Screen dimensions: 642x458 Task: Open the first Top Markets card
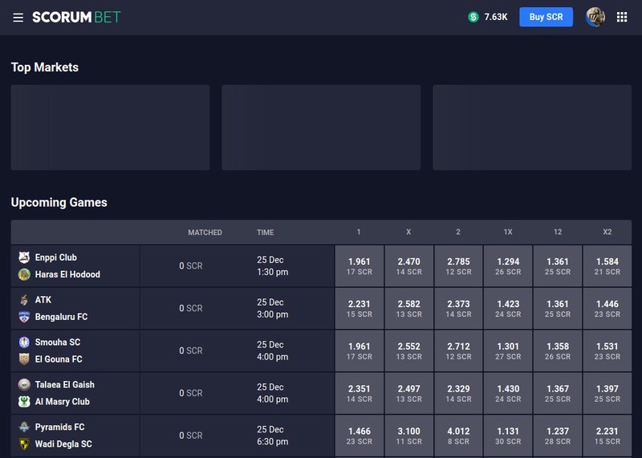tap(110, 128)
